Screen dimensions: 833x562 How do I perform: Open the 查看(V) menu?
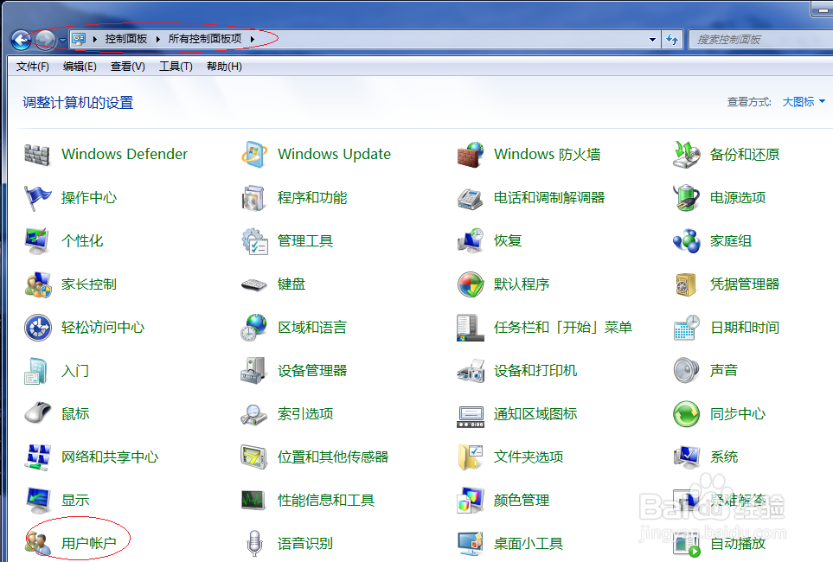pyautogui.click(x=127, y=67)
